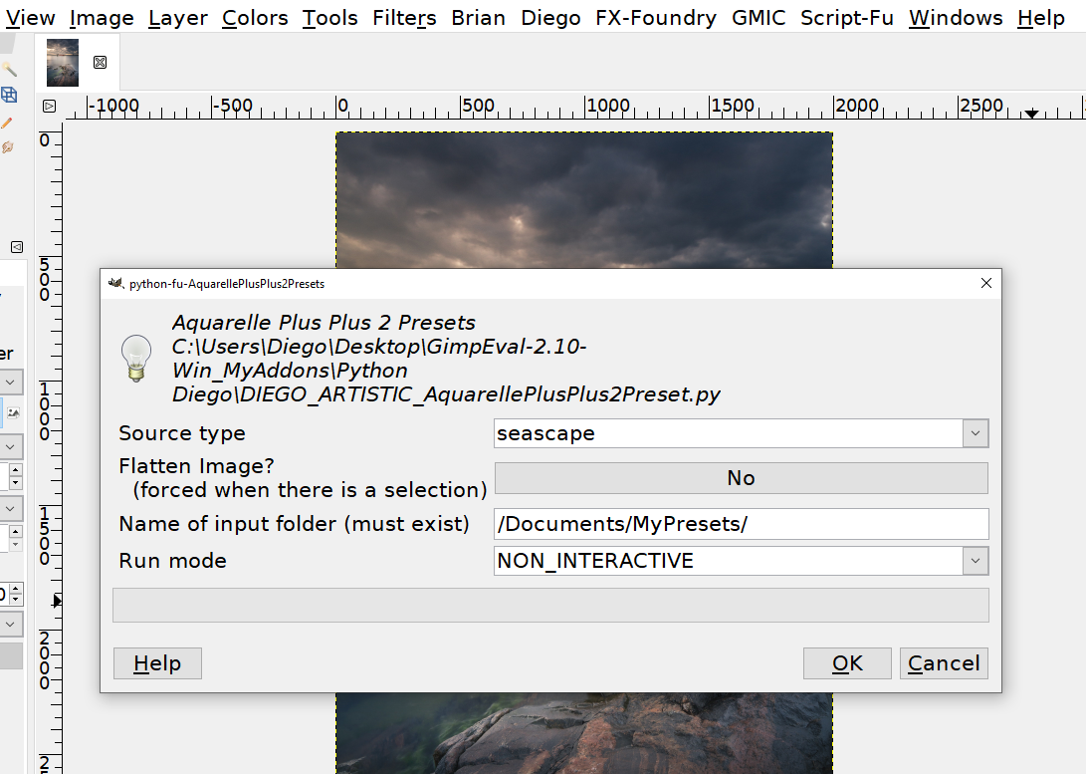Screen dimensions: 1086x774
Task: Open the View menu
Action: [x=30, y=17]
